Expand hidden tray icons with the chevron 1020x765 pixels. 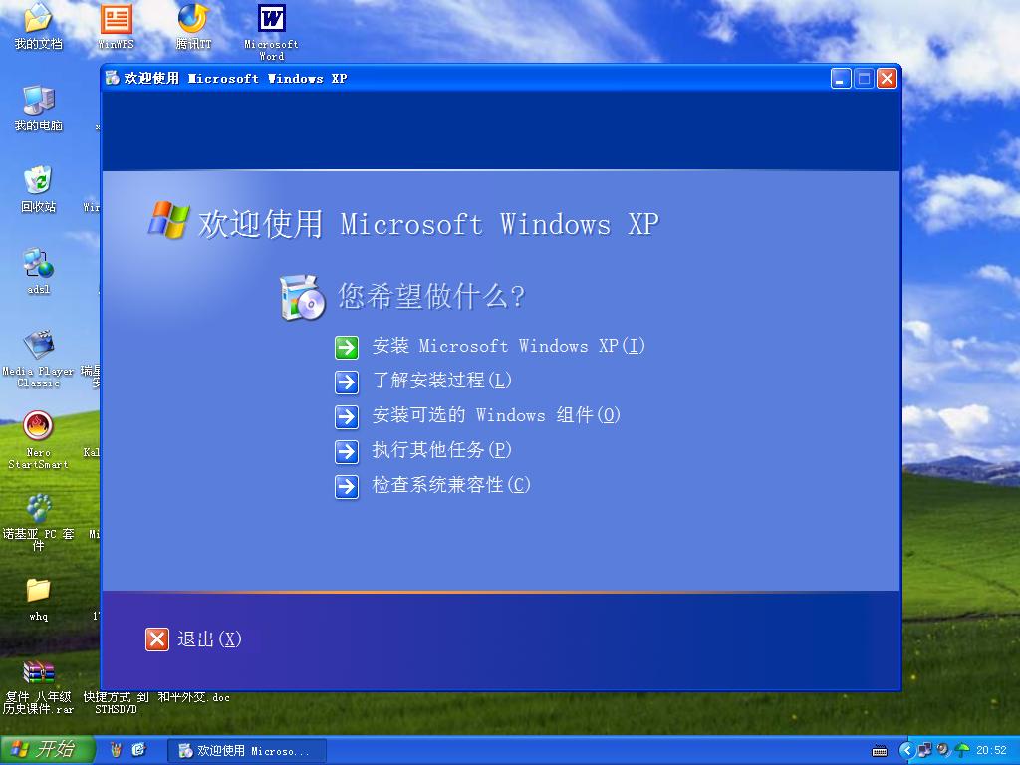coord(906,750)
